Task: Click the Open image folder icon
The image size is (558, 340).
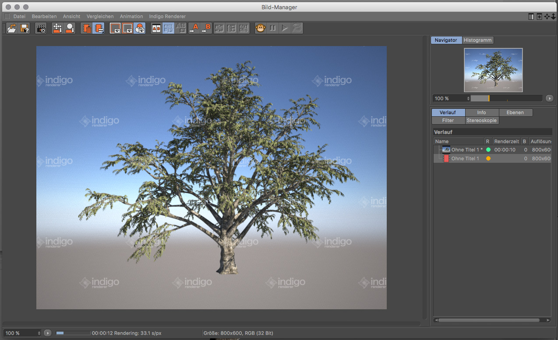Action: (x=12, y=29)
